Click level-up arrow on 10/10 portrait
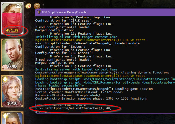175x124 pixels. [5, 79]
